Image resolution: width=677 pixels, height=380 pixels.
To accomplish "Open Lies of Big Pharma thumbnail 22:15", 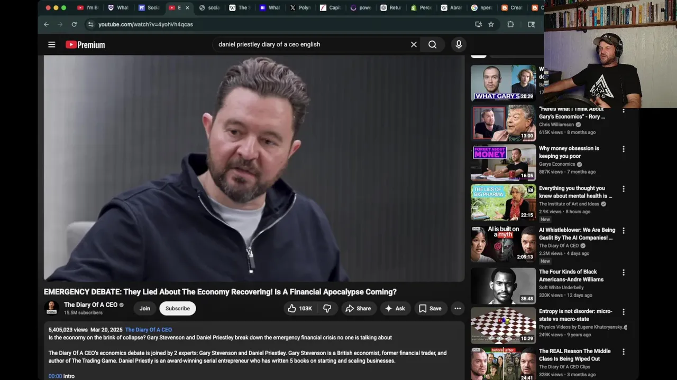I will coord(503,202).
